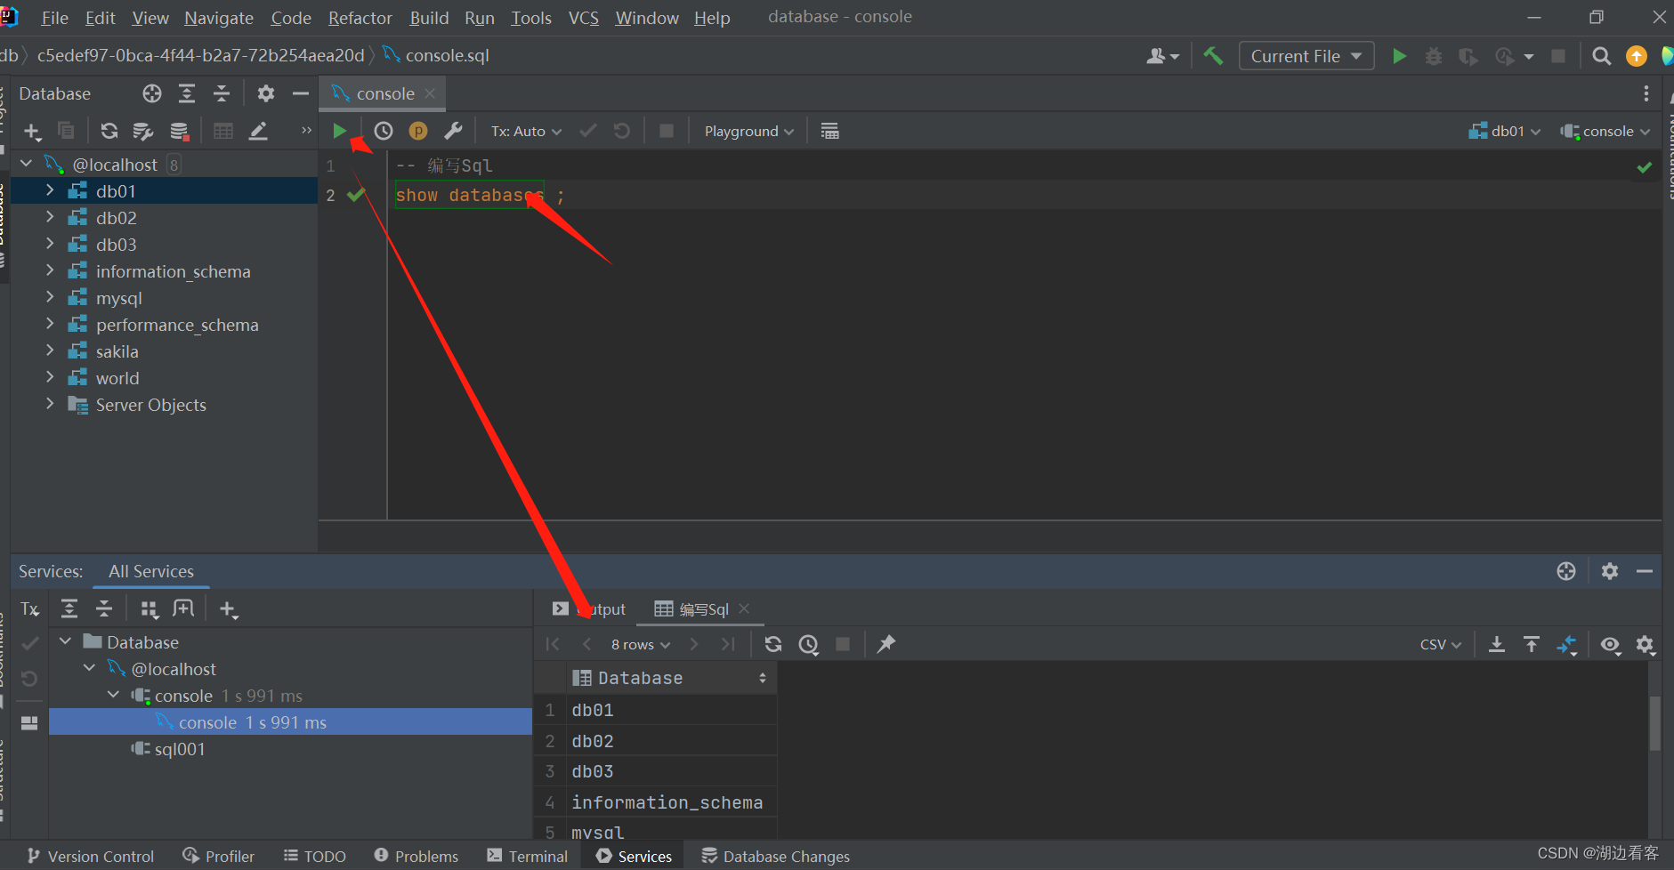This screenshot has height=870, width=1674.
Task: Open the db01 schema selector dropdown
Action: 1505,131
